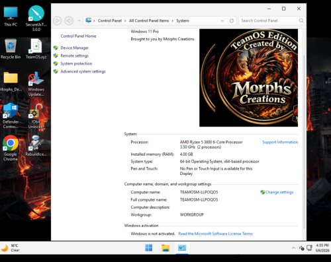
Task: Open Remote settings link
Action: click(74, 55)
